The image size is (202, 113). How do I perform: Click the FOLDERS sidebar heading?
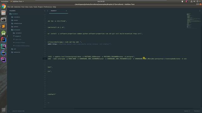(12, 11)
